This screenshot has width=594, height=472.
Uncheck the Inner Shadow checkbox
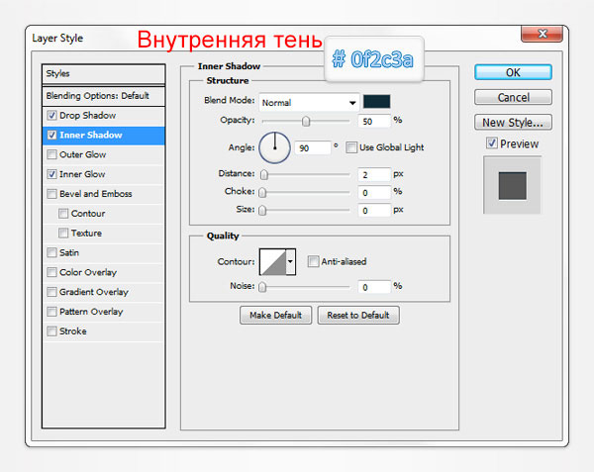pyautogui.click(x=51, y=135)
